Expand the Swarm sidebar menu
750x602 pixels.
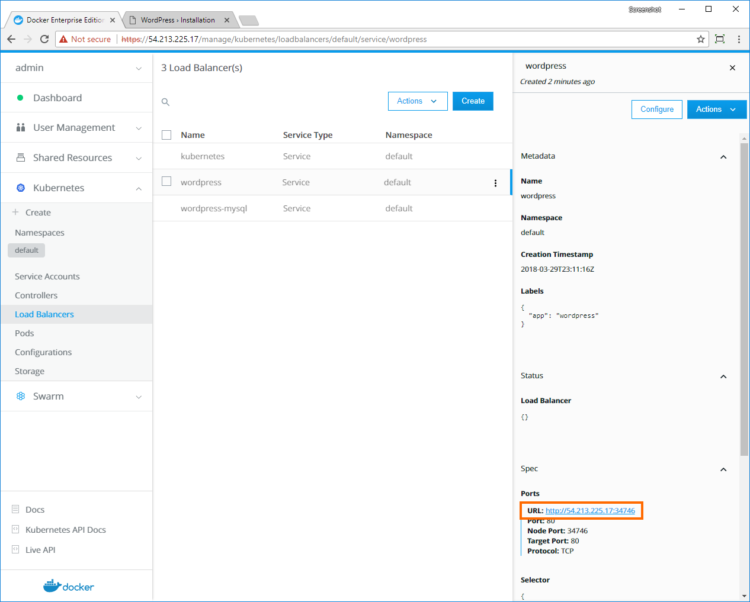[139, 397]
